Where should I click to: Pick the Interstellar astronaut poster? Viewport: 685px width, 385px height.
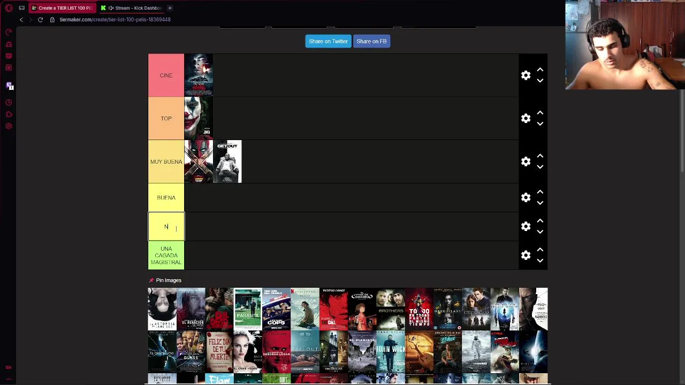pyautogui.click(x=476, y=352)
